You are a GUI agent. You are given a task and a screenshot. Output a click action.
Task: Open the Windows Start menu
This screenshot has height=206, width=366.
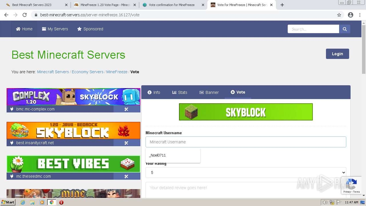point(8,202)
